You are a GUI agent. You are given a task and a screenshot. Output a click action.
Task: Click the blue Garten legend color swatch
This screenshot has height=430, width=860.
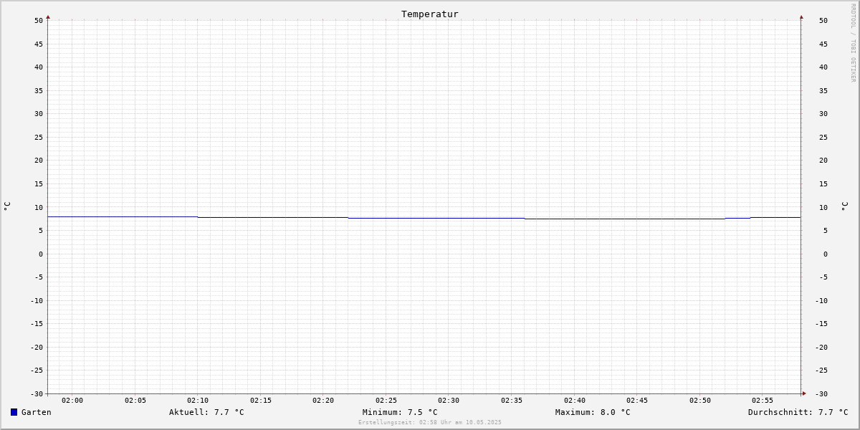click(x=14, y=412)
